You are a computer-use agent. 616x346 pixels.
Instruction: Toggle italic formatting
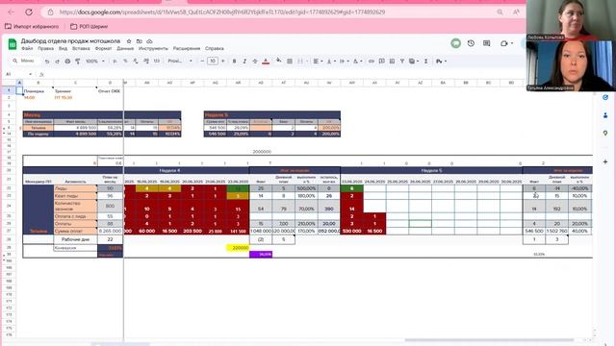click(244, 62)
